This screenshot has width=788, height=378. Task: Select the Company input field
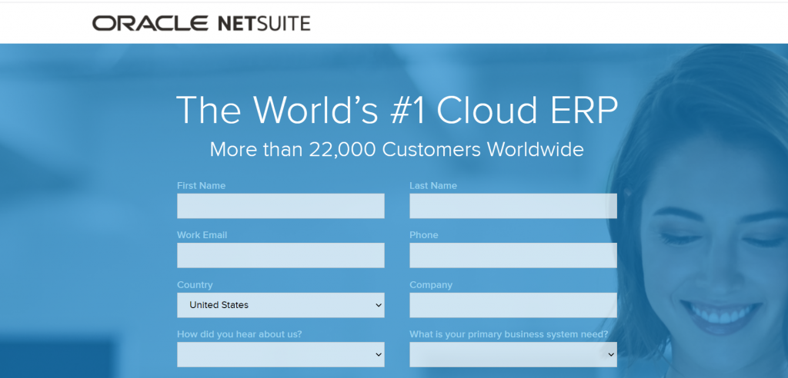click(x=513, y=305)
